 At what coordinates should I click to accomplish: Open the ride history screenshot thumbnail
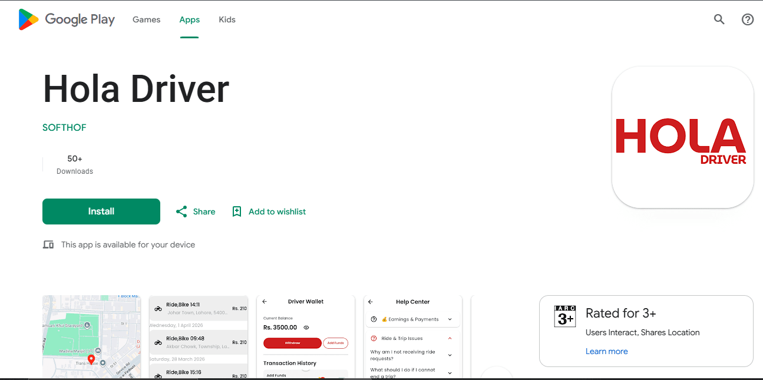tap(199, 337)
